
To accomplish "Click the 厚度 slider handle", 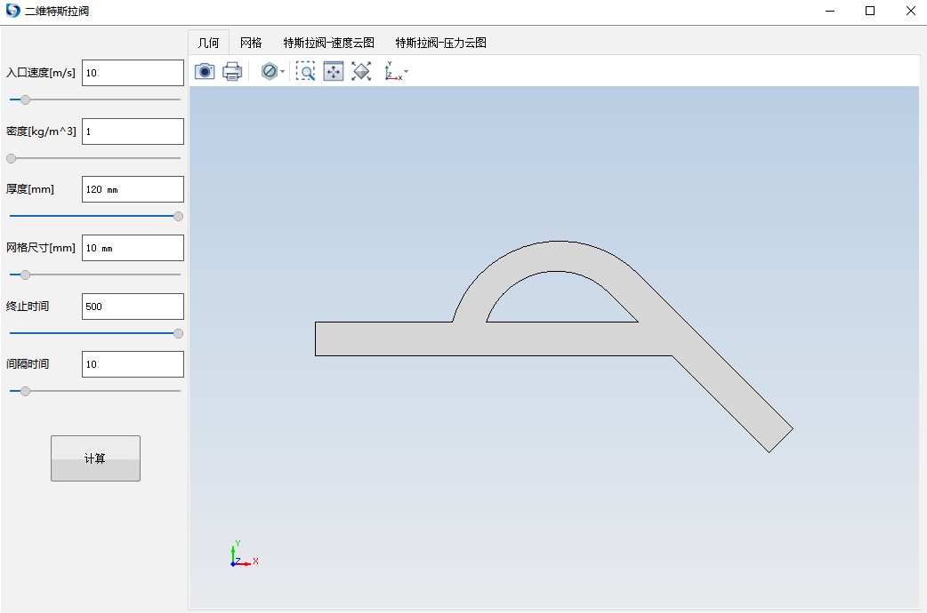I will pyautogui.click(x=178, y=216).
